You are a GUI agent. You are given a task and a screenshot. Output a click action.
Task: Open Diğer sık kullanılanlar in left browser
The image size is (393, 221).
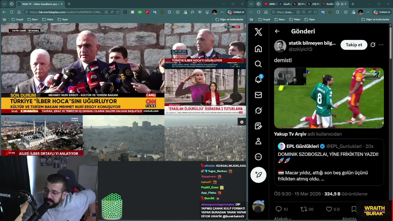(x=229, y=19)
